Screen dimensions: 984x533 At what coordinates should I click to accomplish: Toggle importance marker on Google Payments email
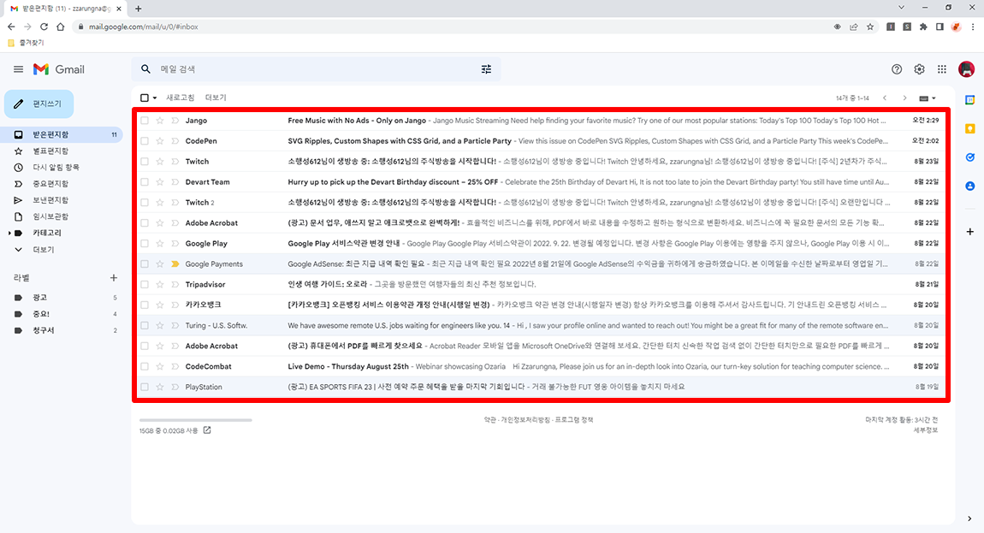pyautogui.click(x=175, y=264)
